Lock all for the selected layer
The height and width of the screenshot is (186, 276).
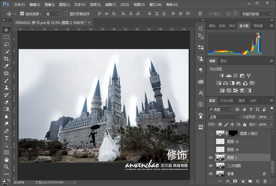[245, 124]
